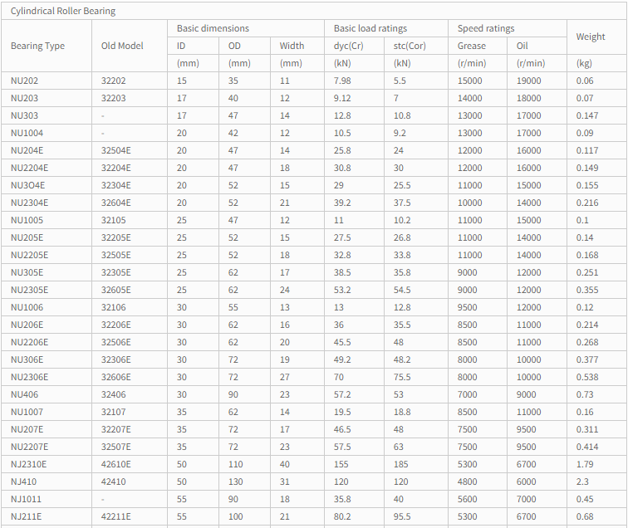The height and width of the screenshot is (528, 628).
Task: Click the NU1004 bearing type cell
Action: tap(27, 133)
